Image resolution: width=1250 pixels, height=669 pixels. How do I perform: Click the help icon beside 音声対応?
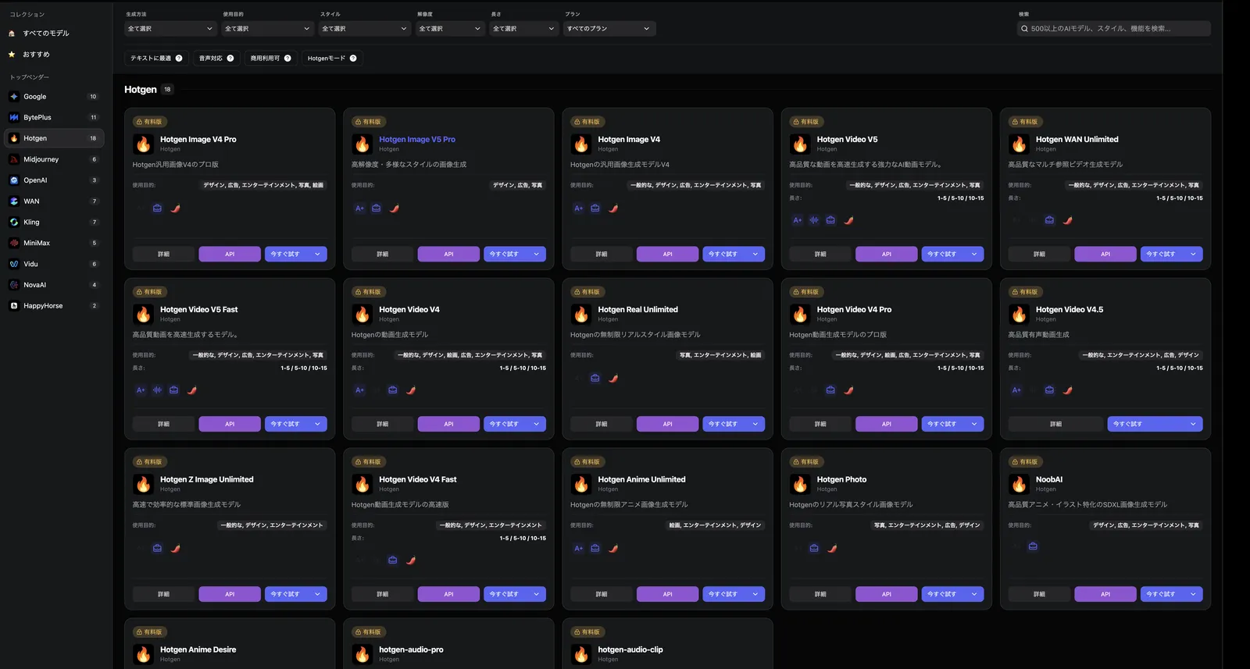point(230,59)
